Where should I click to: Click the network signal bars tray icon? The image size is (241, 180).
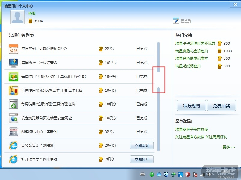202,175
